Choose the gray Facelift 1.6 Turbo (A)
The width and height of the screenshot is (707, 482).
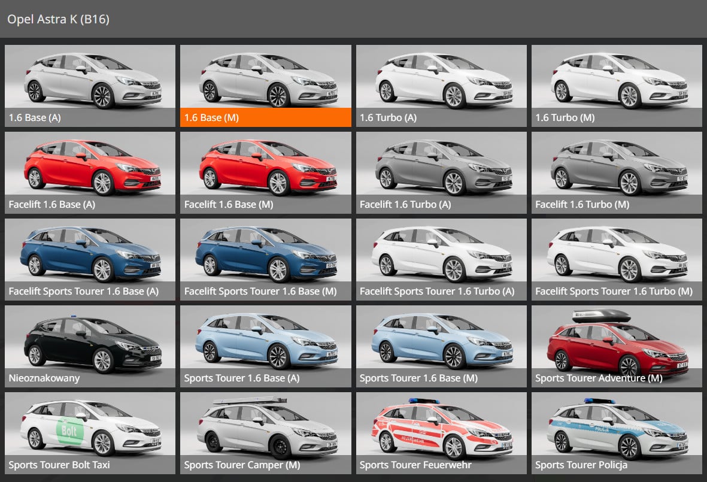click(x=441, y=172)
